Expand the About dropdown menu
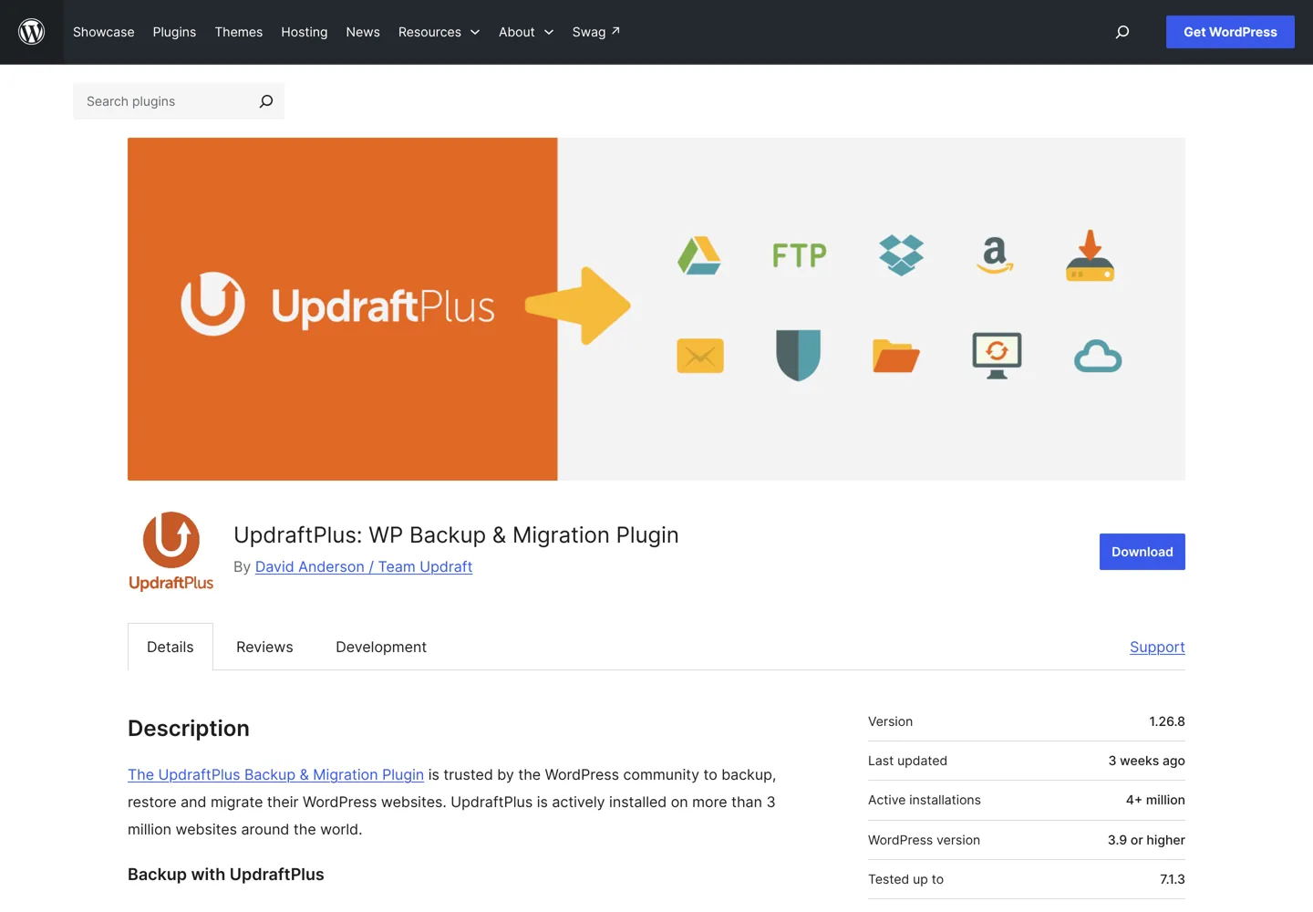This screenshot has width=1313, height=912. [526, 32]
